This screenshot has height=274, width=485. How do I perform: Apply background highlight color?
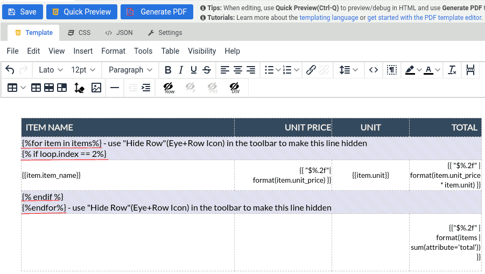(x=410, y=70)
